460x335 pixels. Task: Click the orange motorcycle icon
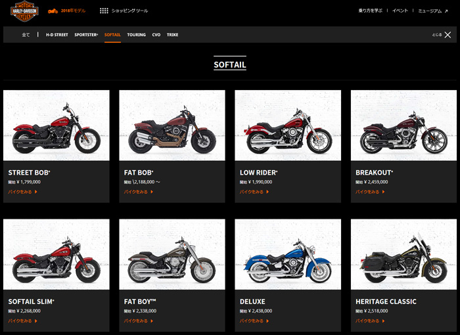[53, 11]
